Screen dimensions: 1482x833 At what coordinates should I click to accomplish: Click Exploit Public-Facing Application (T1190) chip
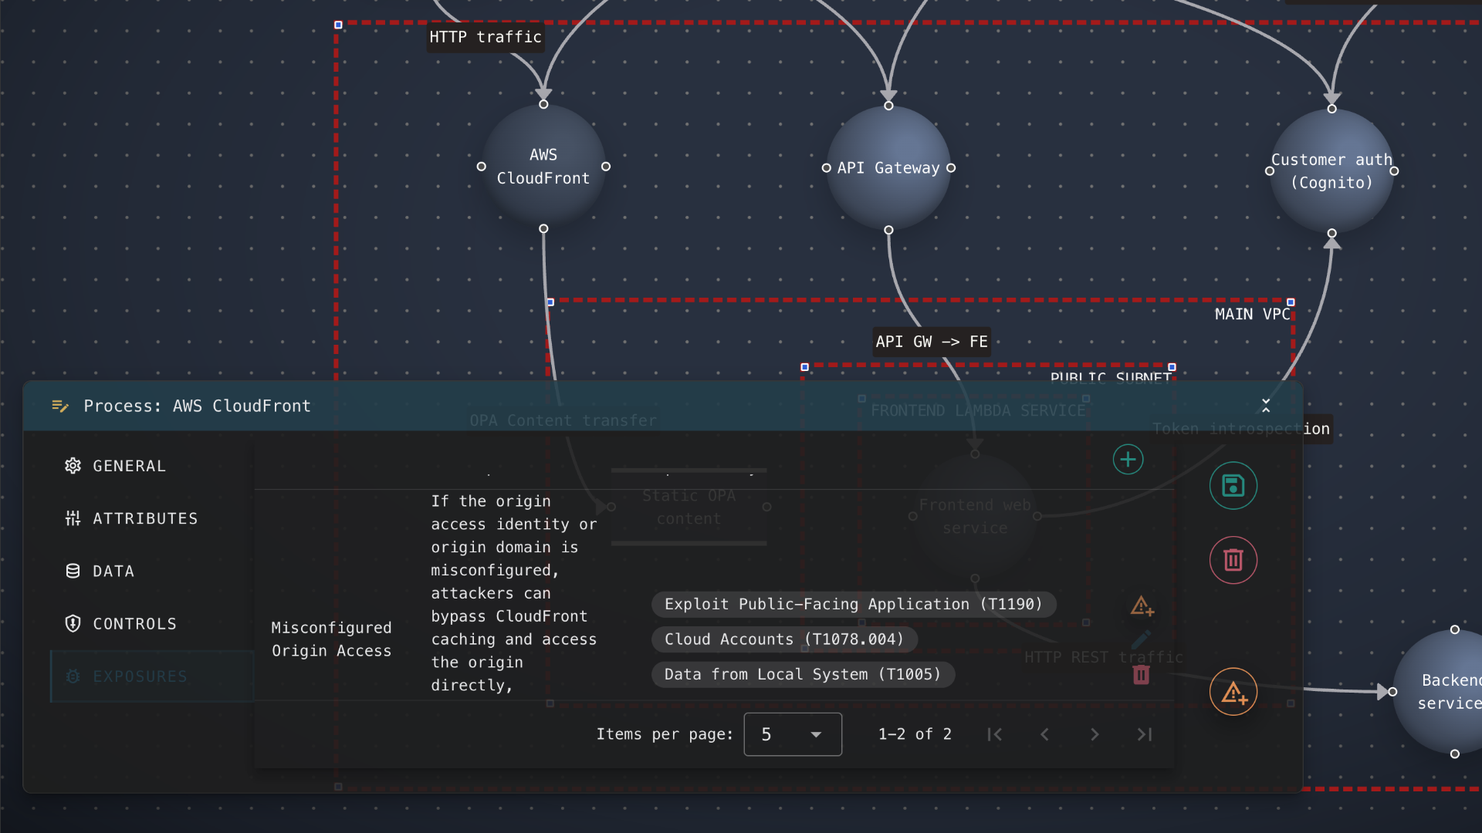point(853,604)
